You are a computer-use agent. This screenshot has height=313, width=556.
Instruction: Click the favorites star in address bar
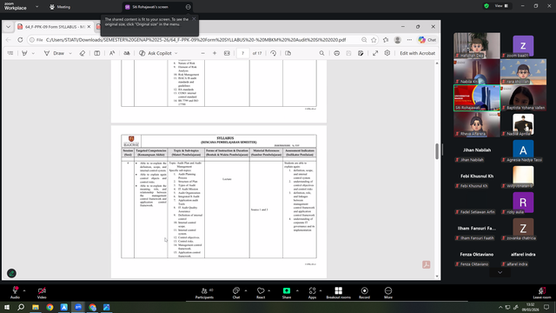click(x=374, y=40)
